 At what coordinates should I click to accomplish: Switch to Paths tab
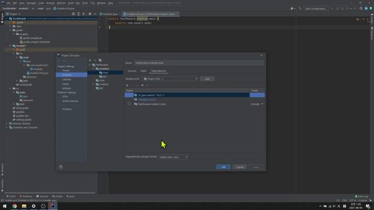pos(144,71)
